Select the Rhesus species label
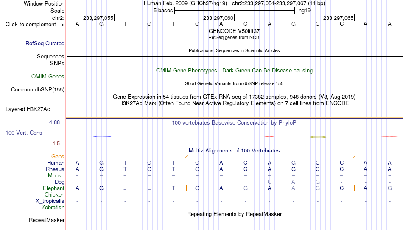Viewport: 403px width, 230px height. pyautogui.click(x=55, y=169)
